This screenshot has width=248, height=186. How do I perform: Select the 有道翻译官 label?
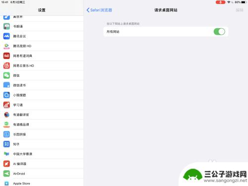tap(21, 115)
